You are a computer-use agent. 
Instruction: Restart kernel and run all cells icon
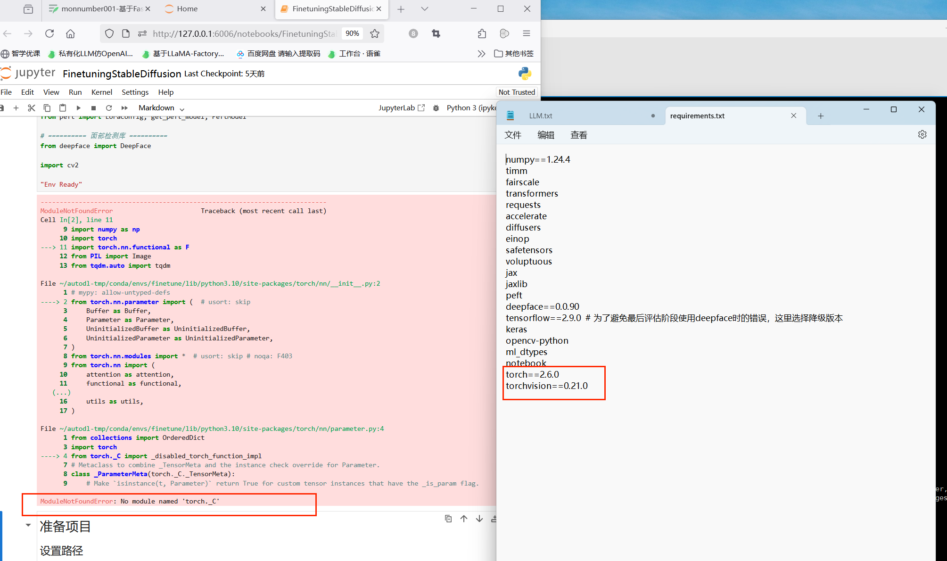coord(124,108)
